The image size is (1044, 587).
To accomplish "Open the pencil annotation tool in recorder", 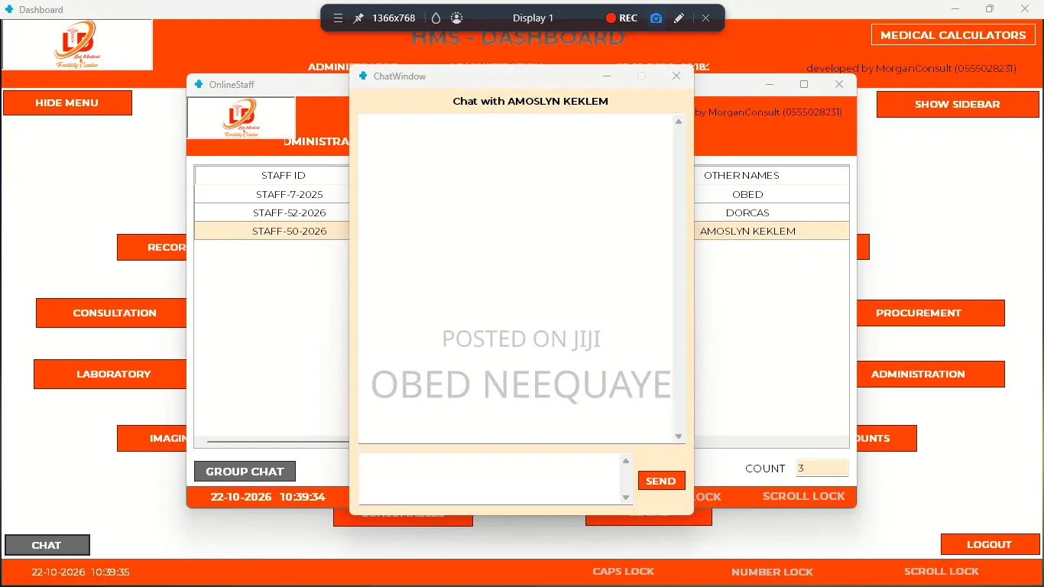I will point(679,18).
